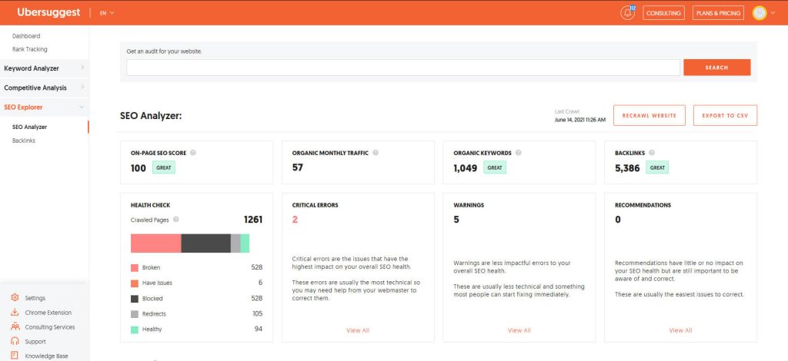This screenshot has height=361, width=788.
Task: Click the warnings count 5
Action: tap(456, 220)
